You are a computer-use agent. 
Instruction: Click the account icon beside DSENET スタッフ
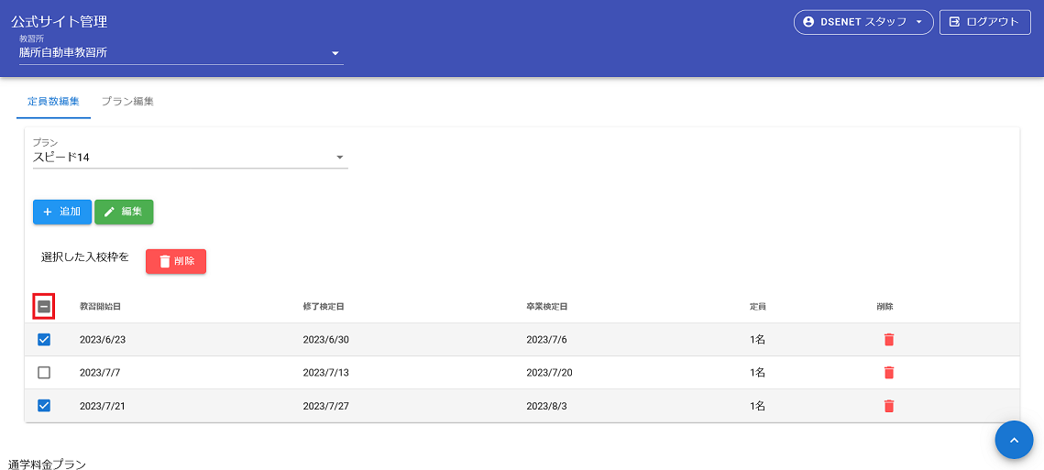tap(808, 22)
